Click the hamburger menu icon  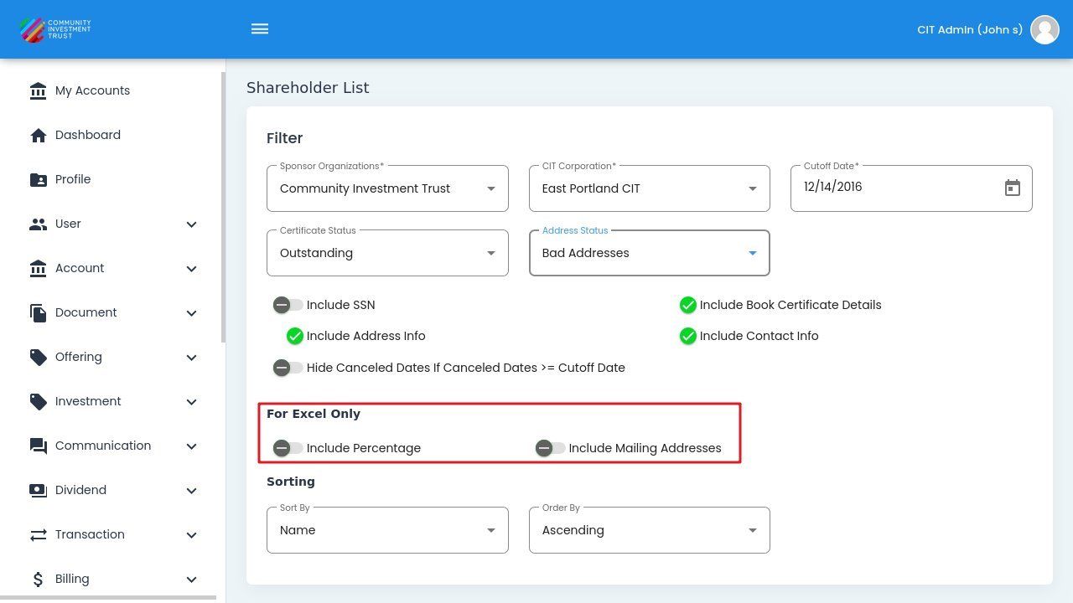pyautogui.click(x=260, y=29)
